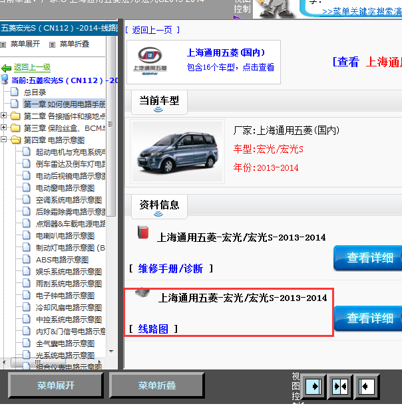Open 安全气囊电路示意图

point(65,344)
